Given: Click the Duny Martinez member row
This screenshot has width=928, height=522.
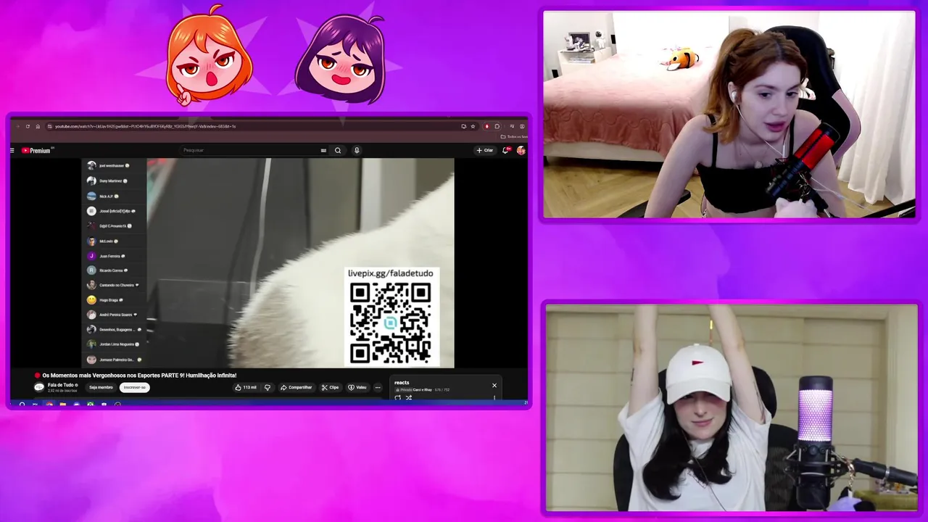Looking at the screenshot, I should [114, 181].
